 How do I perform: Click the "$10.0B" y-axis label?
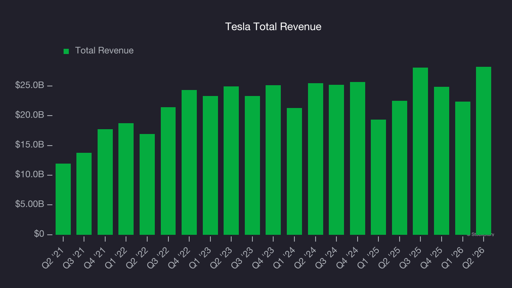point(30,175)
